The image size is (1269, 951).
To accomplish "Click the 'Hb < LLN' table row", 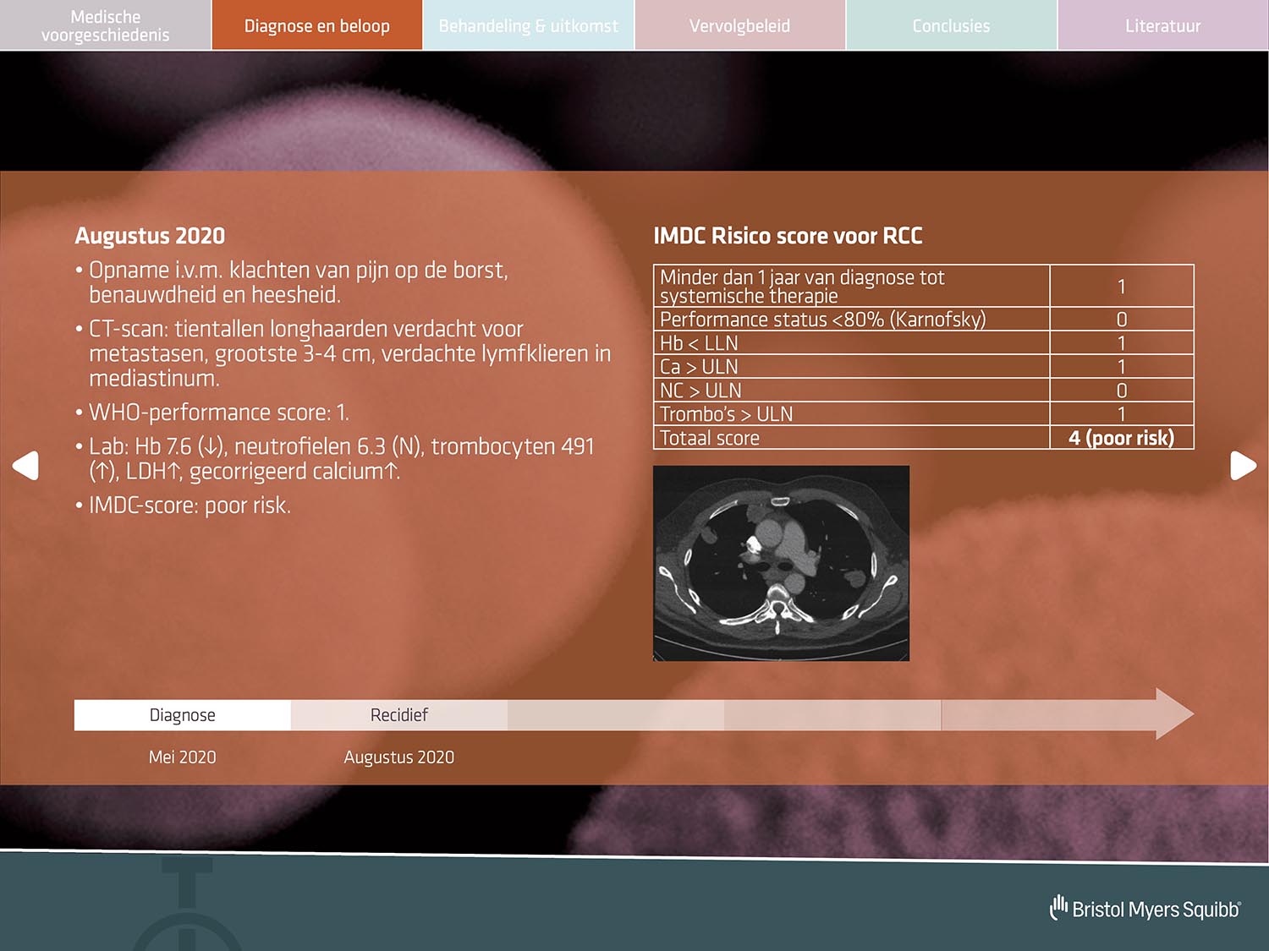I will pos(923,342).
